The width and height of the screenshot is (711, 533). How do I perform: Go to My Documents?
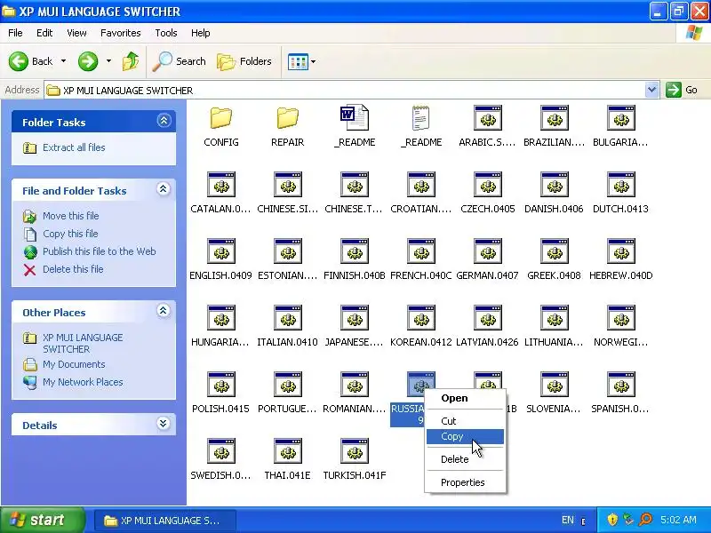coord(74,364)
